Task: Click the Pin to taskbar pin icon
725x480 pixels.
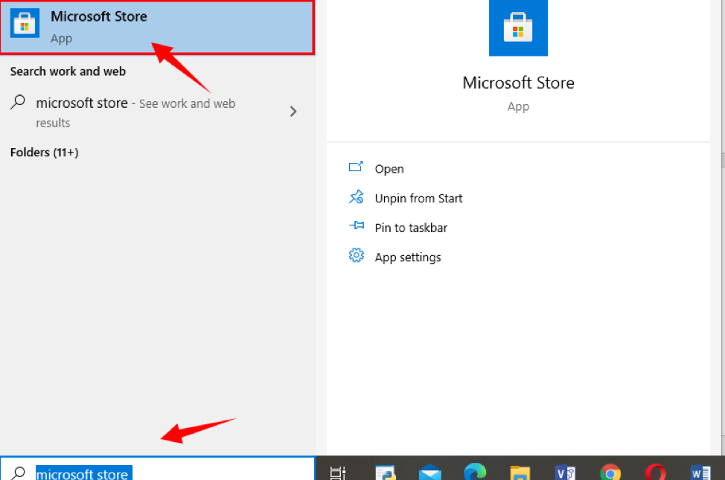Action: coord(356,225)
